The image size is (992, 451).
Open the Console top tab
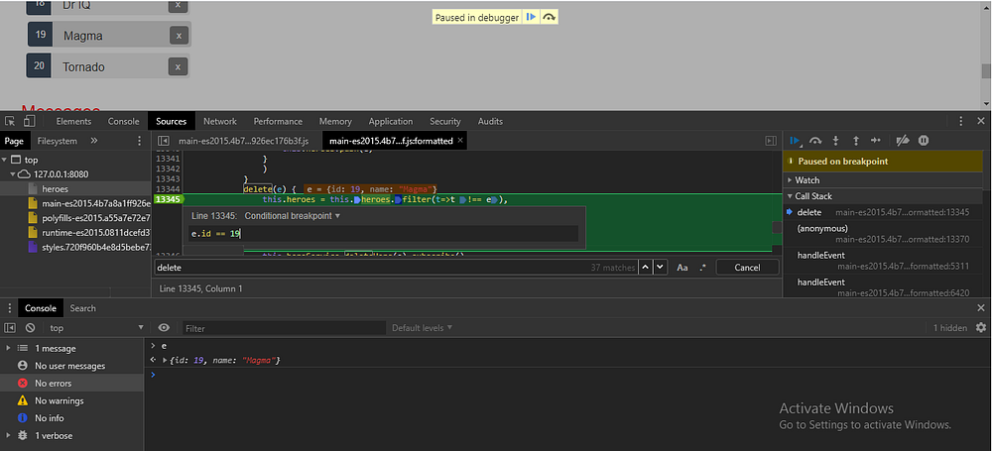(123, 122)
